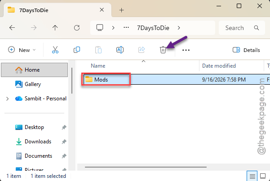Expand chevron after This PC icon
This screenshot has height=181, width=270.
coord(113,28)
